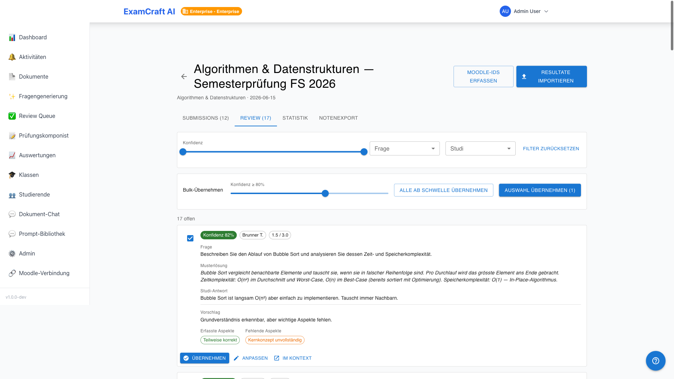Open the Frage filter dropdown

404,148
